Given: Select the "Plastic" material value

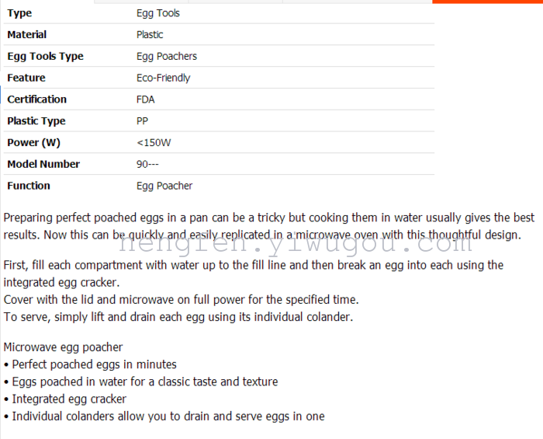Looking at the screenshot, I should pyautogui.click(x=150, y=34).
